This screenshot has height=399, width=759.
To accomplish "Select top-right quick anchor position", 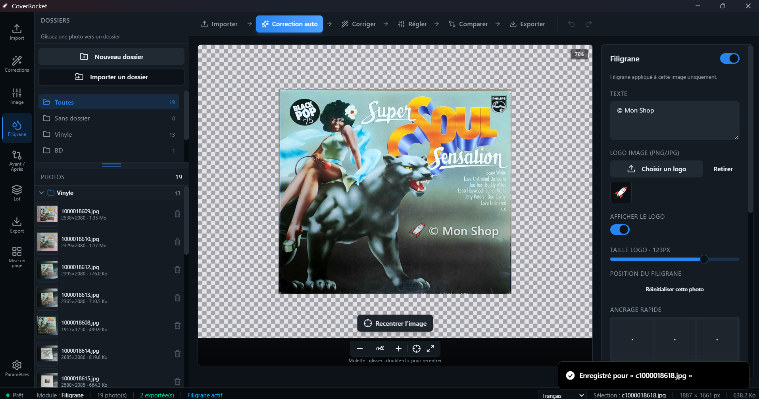I will point(717,339).
